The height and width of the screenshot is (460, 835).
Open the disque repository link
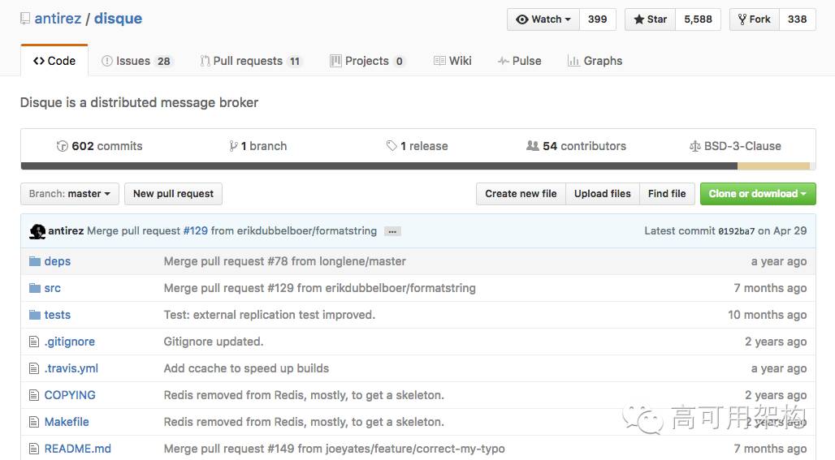(x=119, y=19)
